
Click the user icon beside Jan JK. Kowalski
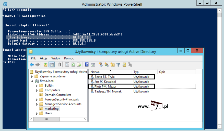[x=92, y=82]
